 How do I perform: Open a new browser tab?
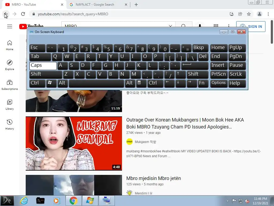[x=136, y=5]
